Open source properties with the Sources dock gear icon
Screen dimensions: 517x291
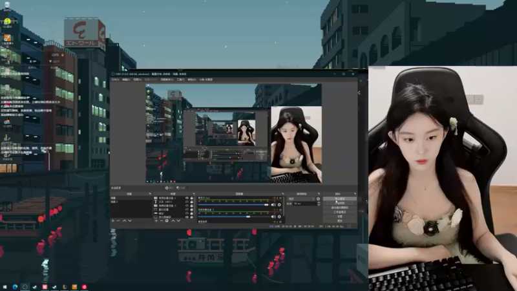167,221
